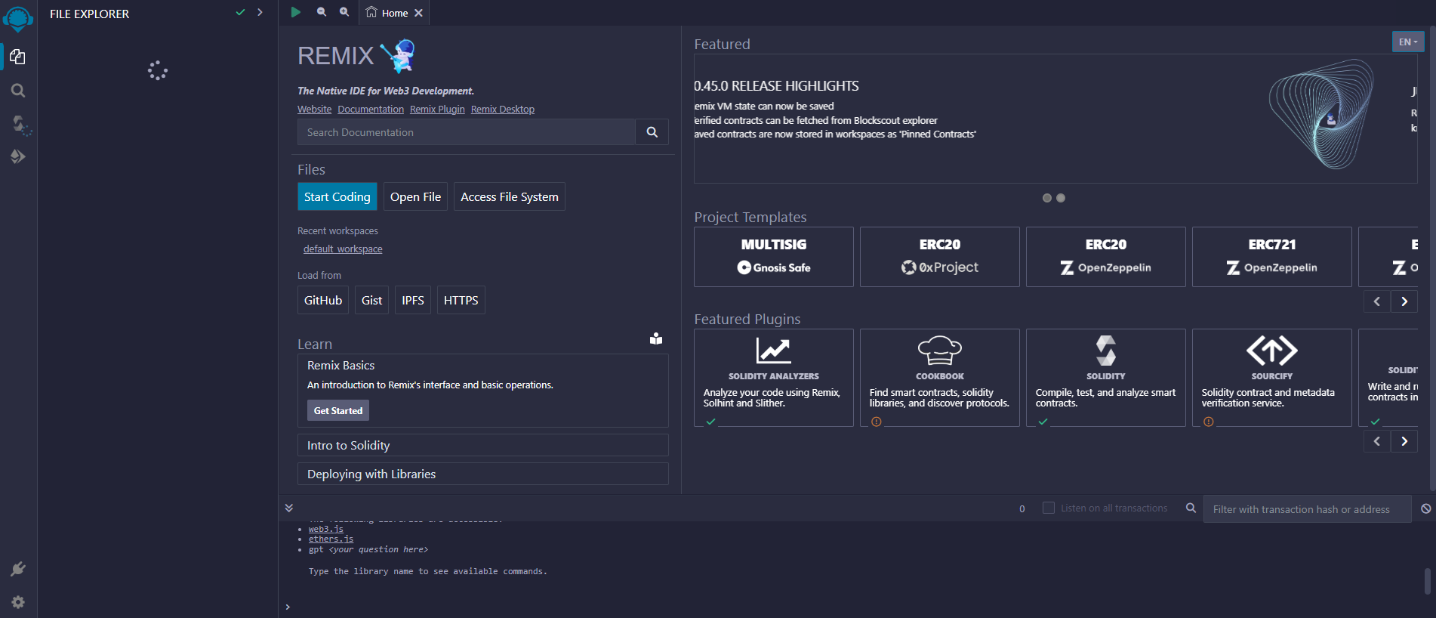This screenshot has height=618, width=1436.
Task: Open the Remix logo home icon
Action: tap(18, 18)
